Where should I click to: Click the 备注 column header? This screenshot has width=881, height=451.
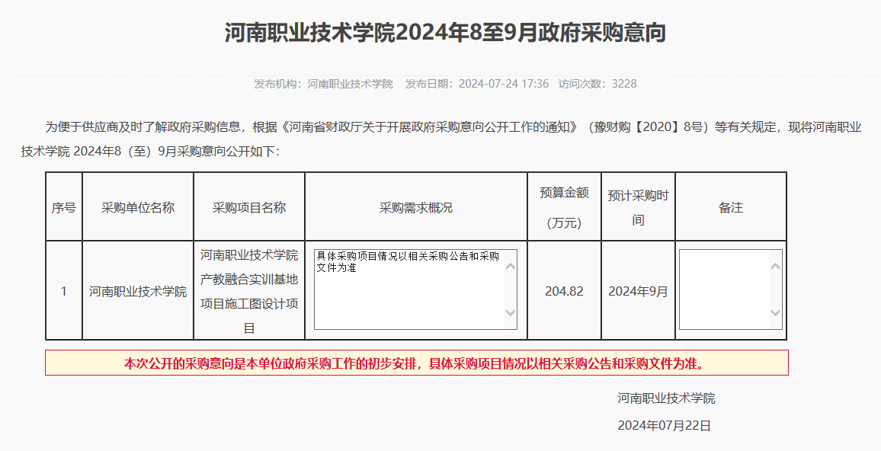tap(730, 207)
